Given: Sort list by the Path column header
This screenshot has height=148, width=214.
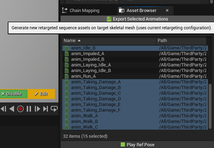Looking at the screenshot, I should tap(181, 41).
